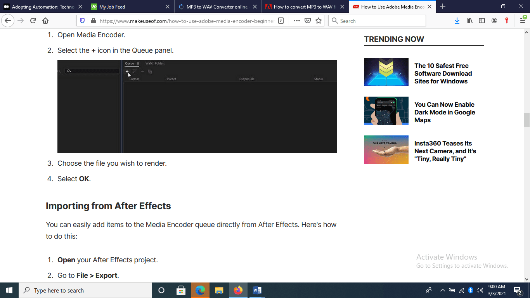Open the Windows Start menu
This screenshot has height=298, width=530.
(9, 290)
